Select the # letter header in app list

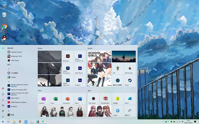[x=9, y=69]
